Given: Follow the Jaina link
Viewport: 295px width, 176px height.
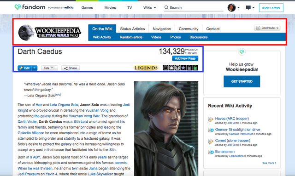Looking at the screenshot, I should (93, 168).
